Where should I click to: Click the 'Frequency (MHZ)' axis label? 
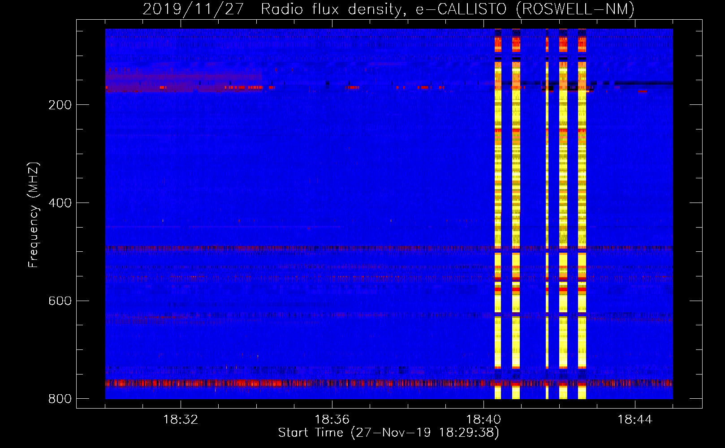pos(33,215)
